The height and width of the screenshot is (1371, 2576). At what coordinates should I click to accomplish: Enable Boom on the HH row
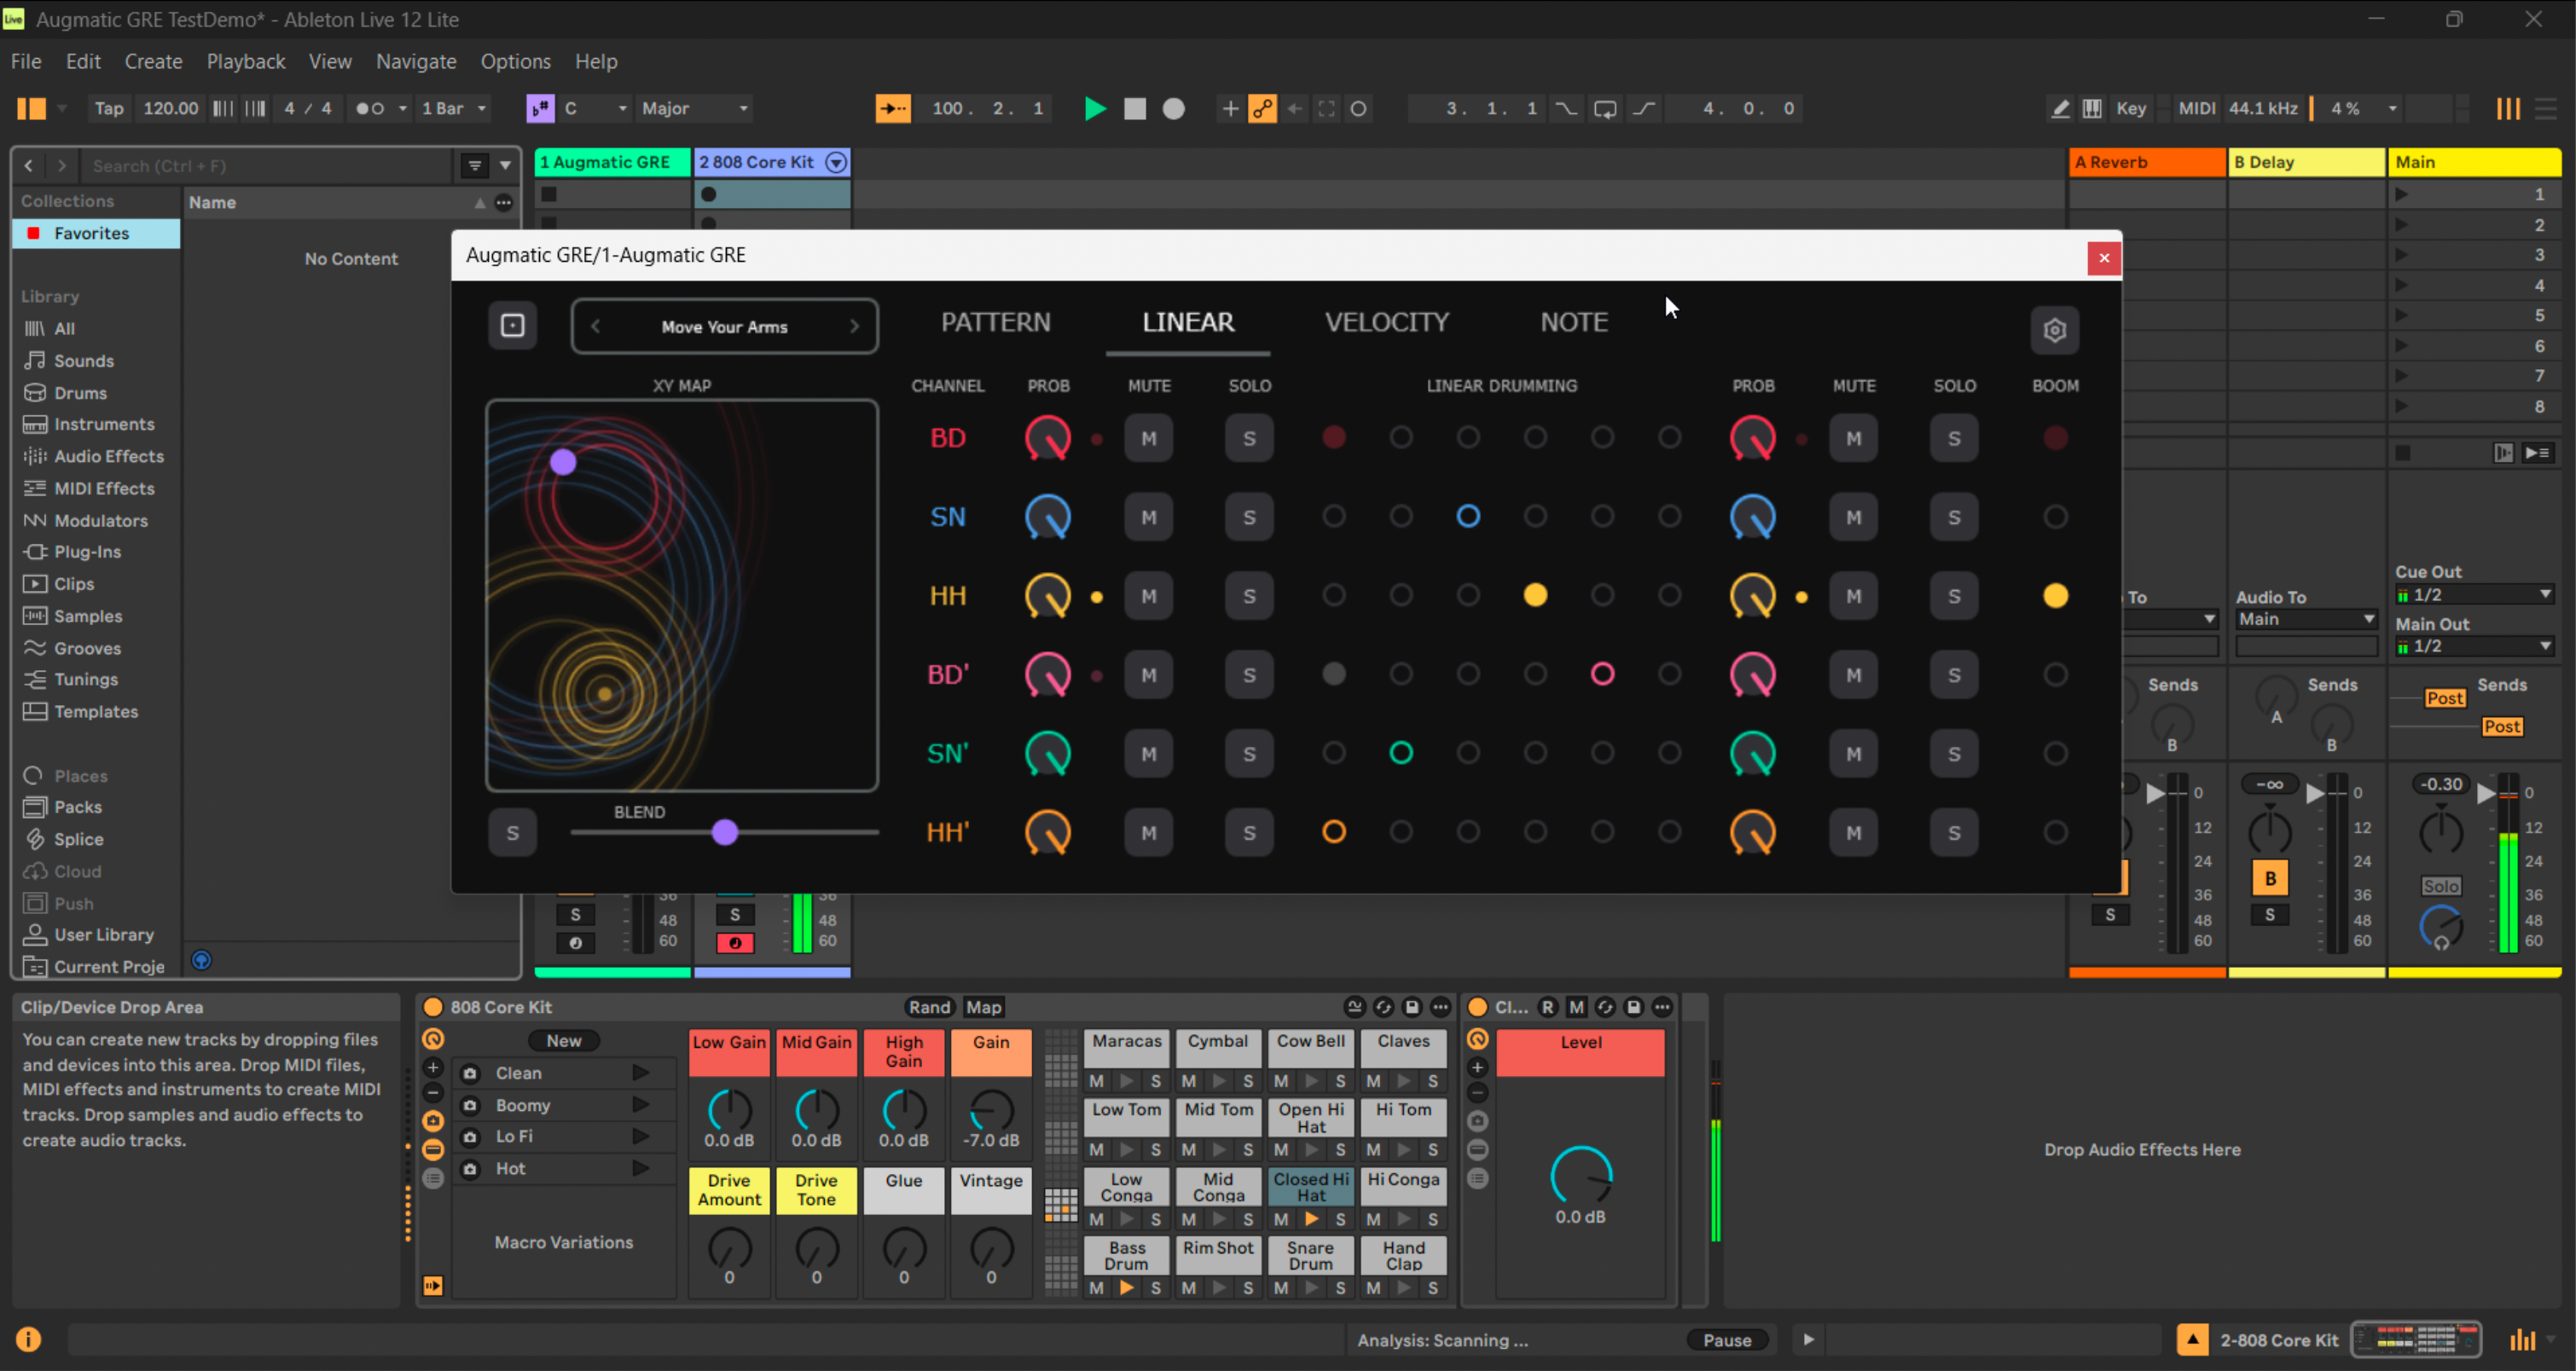[2055, 596]
